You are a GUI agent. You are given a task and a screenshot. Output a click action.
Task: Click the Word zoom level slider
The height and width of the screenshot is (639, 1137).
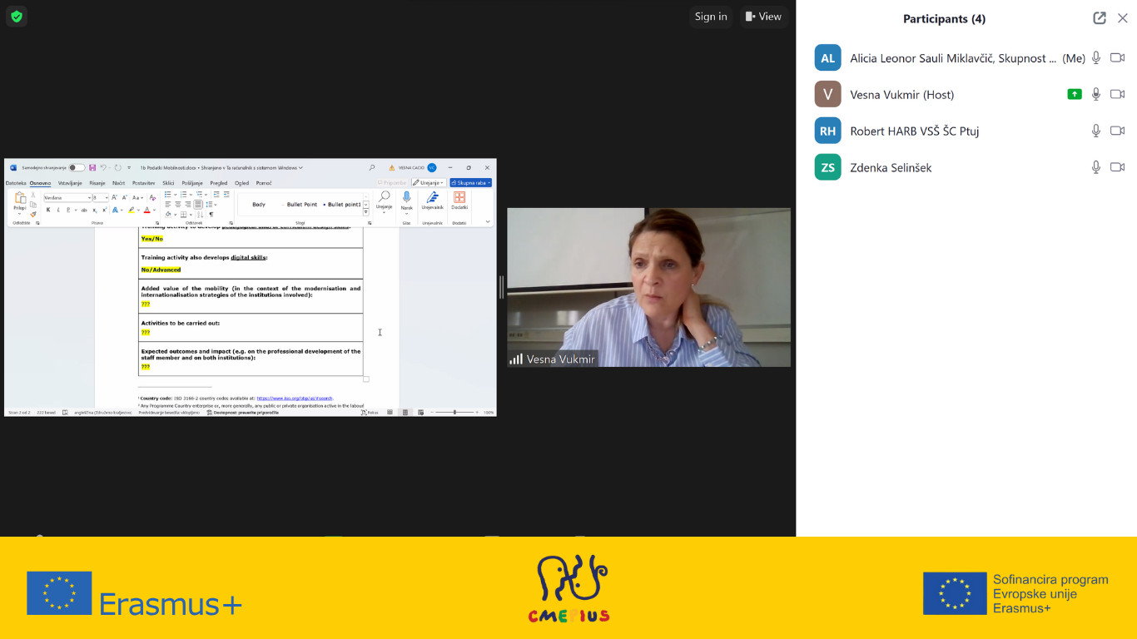pos(454,413)
